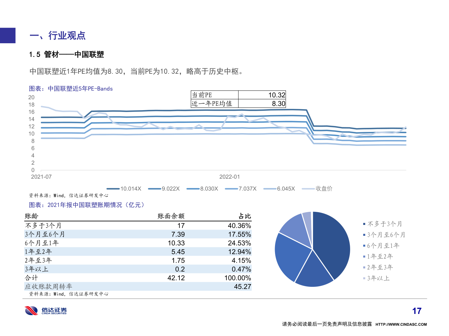
Task: Click the 7.39 balance cell
Action: coord(178,234)
